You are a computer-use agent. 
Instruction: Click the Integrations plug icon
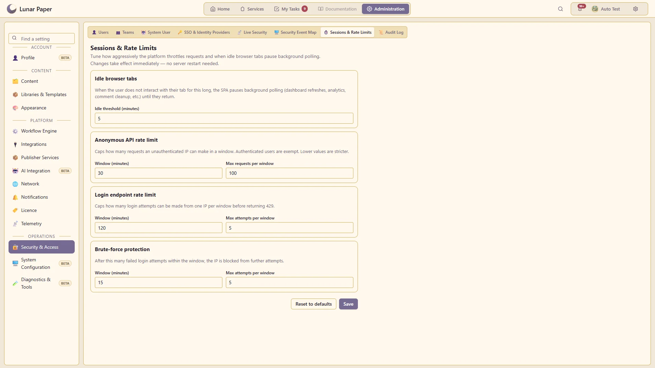click(15, 144)
